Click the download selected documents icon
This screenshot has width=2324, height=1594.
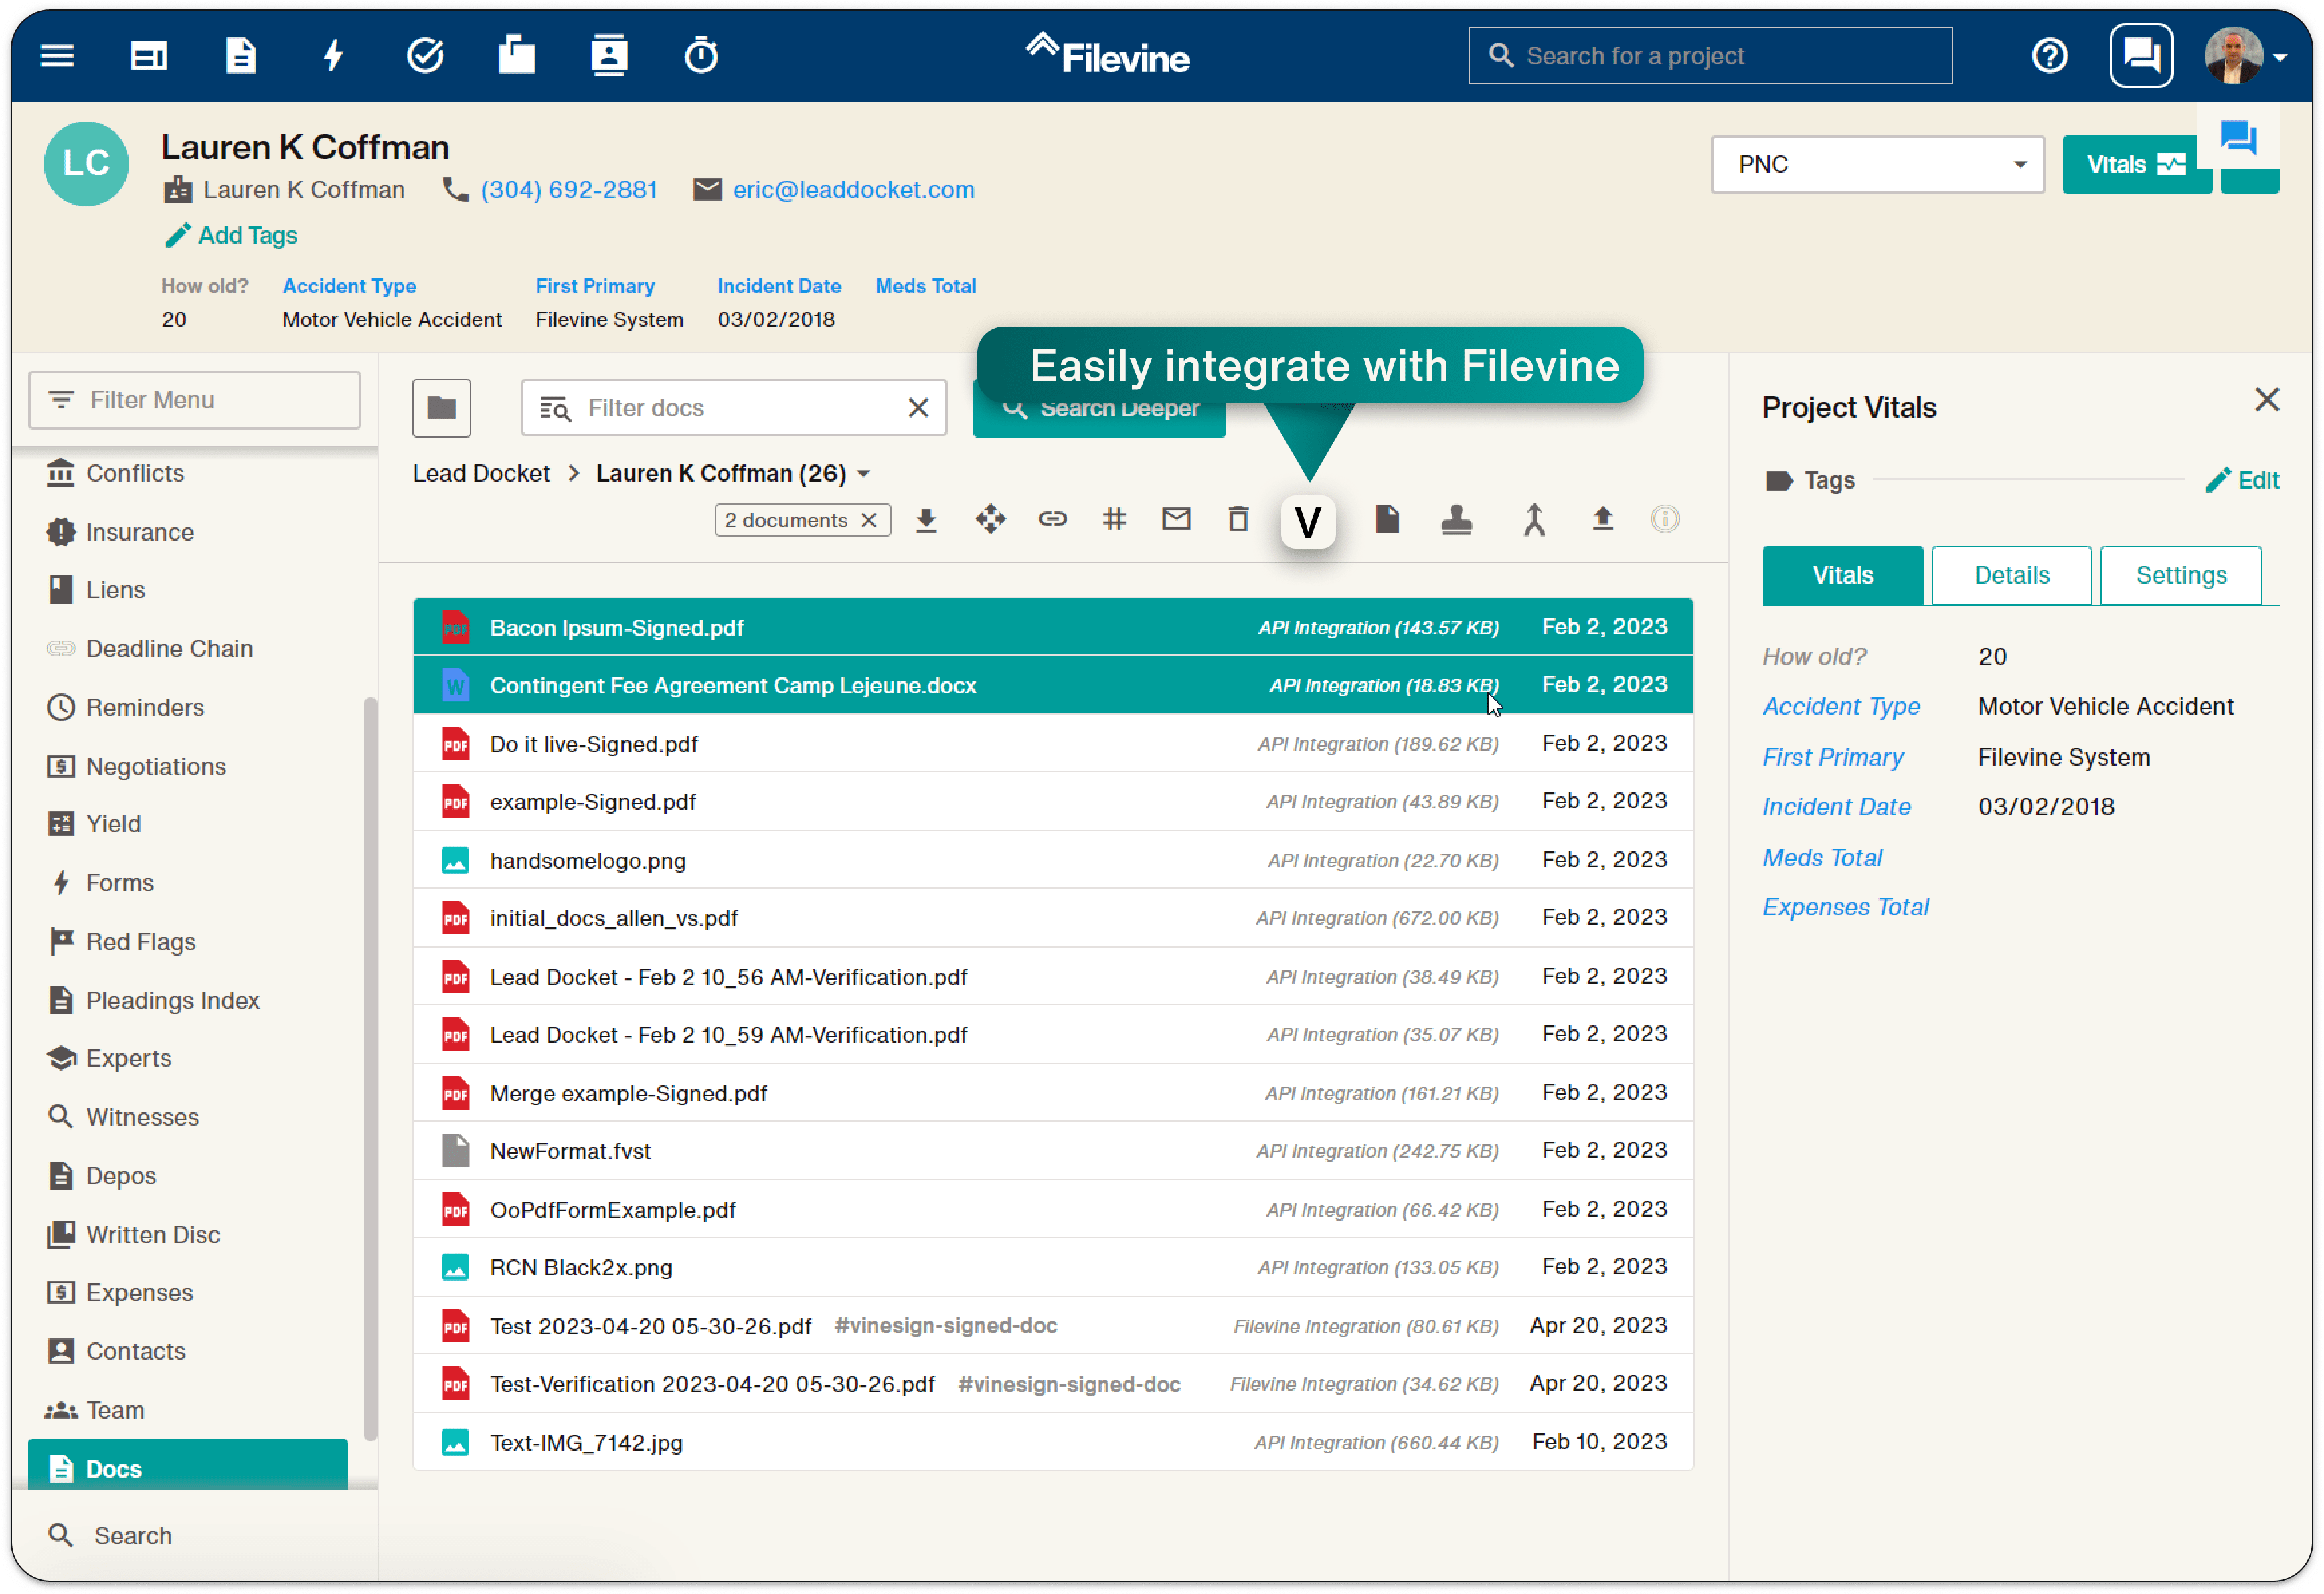coord(927,519)
